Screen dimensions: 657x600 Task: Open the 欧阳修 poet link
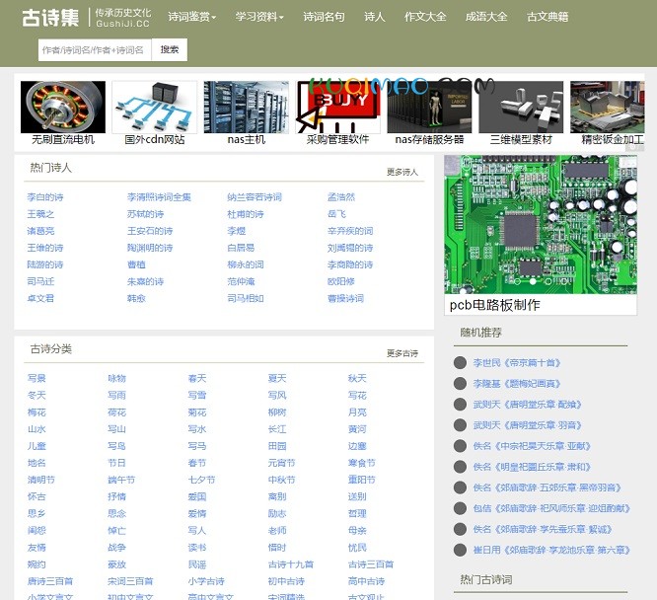(x=341, y=281)
